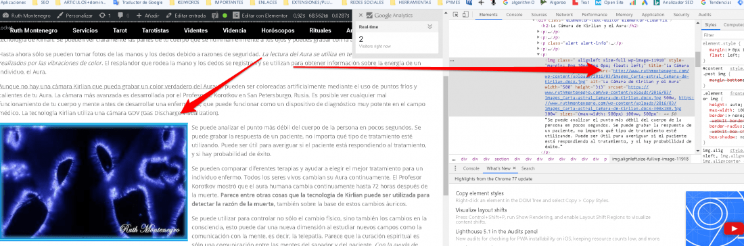
Task: Open the Horóscopos website menu item
Action: pyautogui.click(x=277, y=30)
